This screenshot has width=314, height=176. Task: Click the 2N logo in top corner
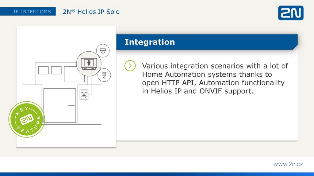tap(291, 13)
